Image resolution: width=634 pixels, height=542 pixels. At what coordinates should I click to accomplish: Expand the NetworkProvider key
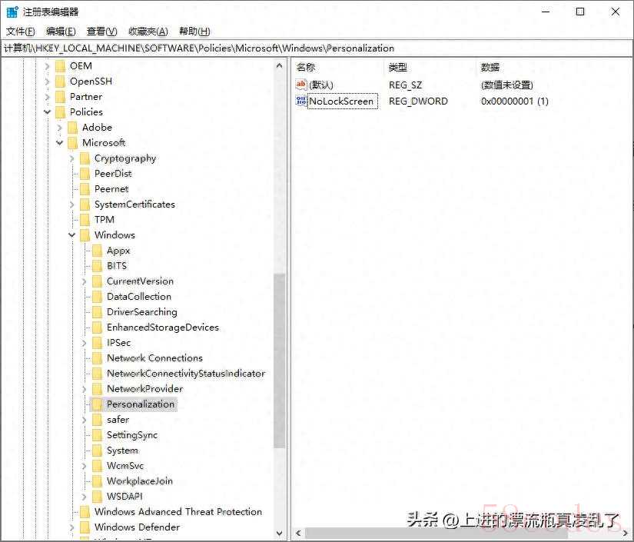pyautogui.click(x=84, y=389)
